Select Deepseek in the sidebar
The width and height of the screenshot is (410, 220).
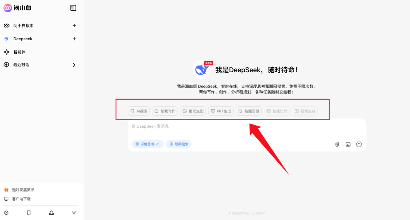23,39
